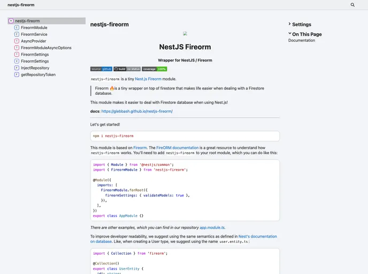The width and height of the screenshot is (368, 274).
Task: Click the InjectRepository function icon
Action: 17,68
